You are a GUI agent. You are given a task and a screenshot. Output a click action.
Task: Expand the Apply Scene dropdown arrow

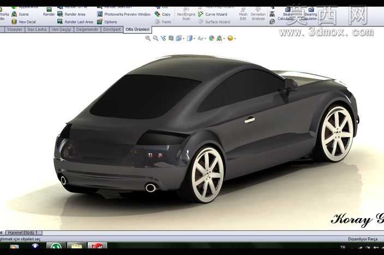tap(224, 39)
